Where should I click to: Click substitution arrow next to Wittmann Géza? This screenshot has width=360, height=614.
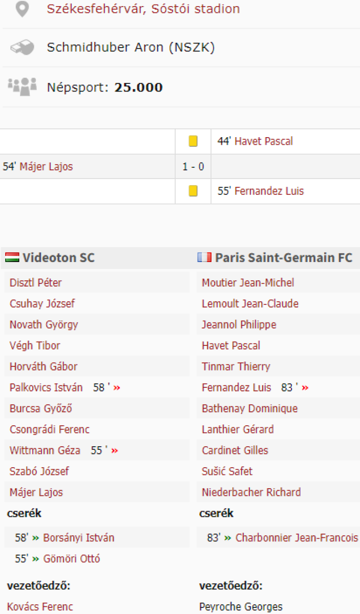(x=115, y=451)
